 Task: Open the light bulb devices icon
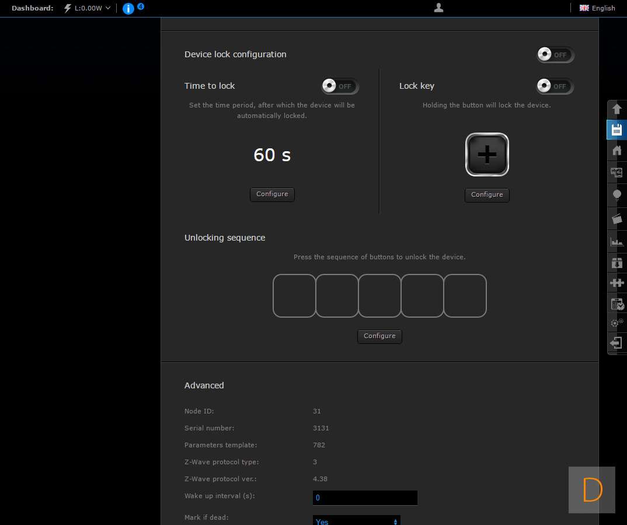pos(616,196)
